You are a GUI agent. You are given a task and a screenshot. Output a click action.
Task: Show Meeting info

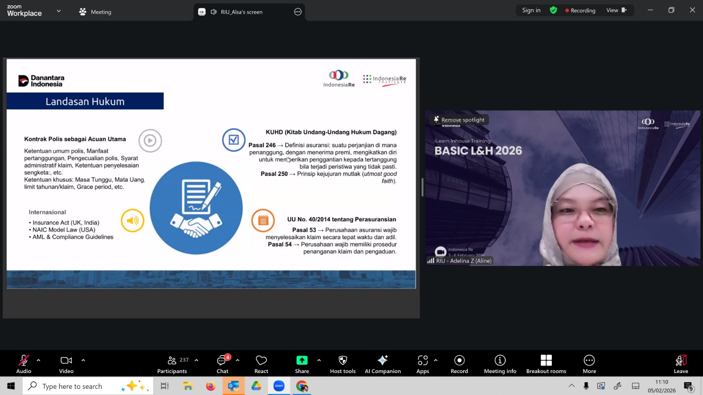click(500, 364)
